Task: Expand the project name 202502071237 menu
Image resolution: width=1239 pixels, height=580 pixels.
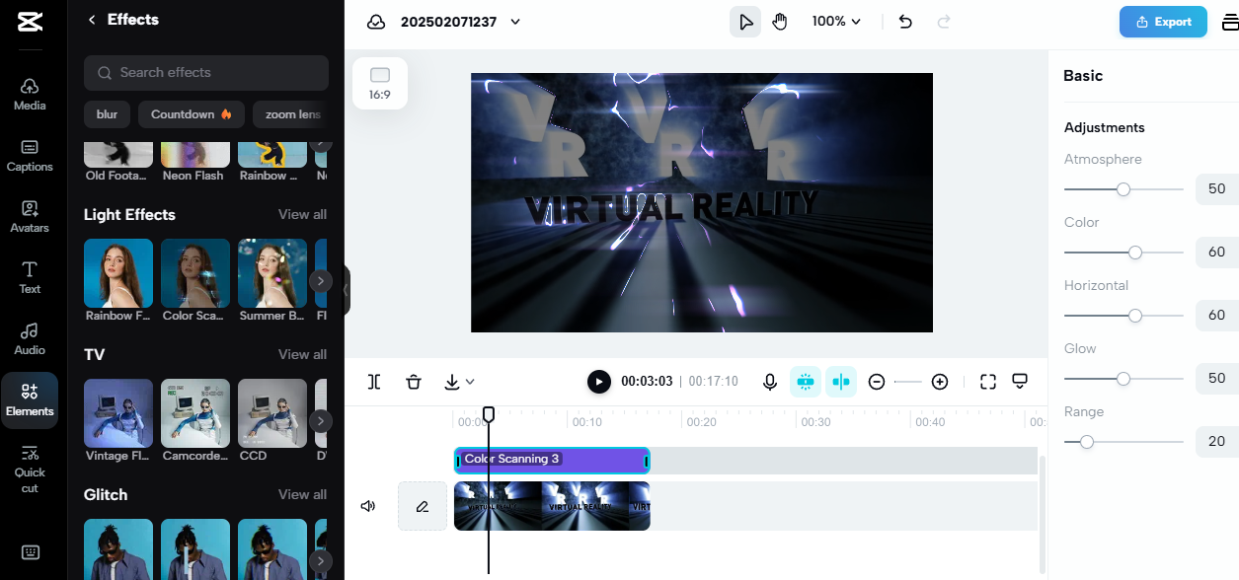Action: [x=514, y=21]
